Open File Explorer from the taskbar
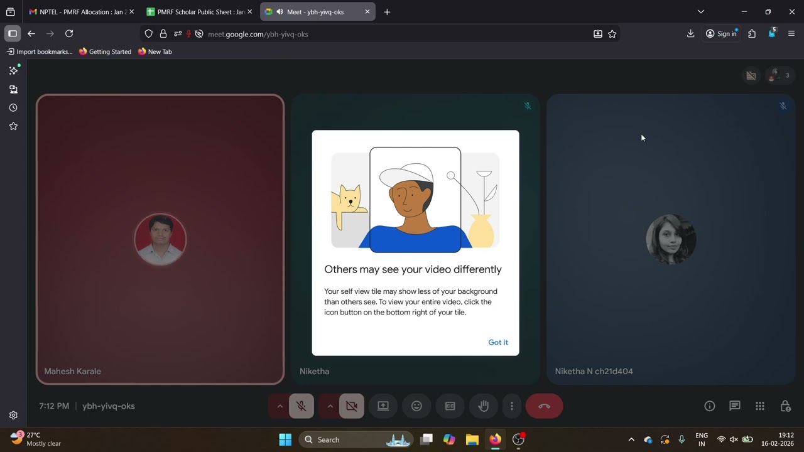 tap(472, 439)
